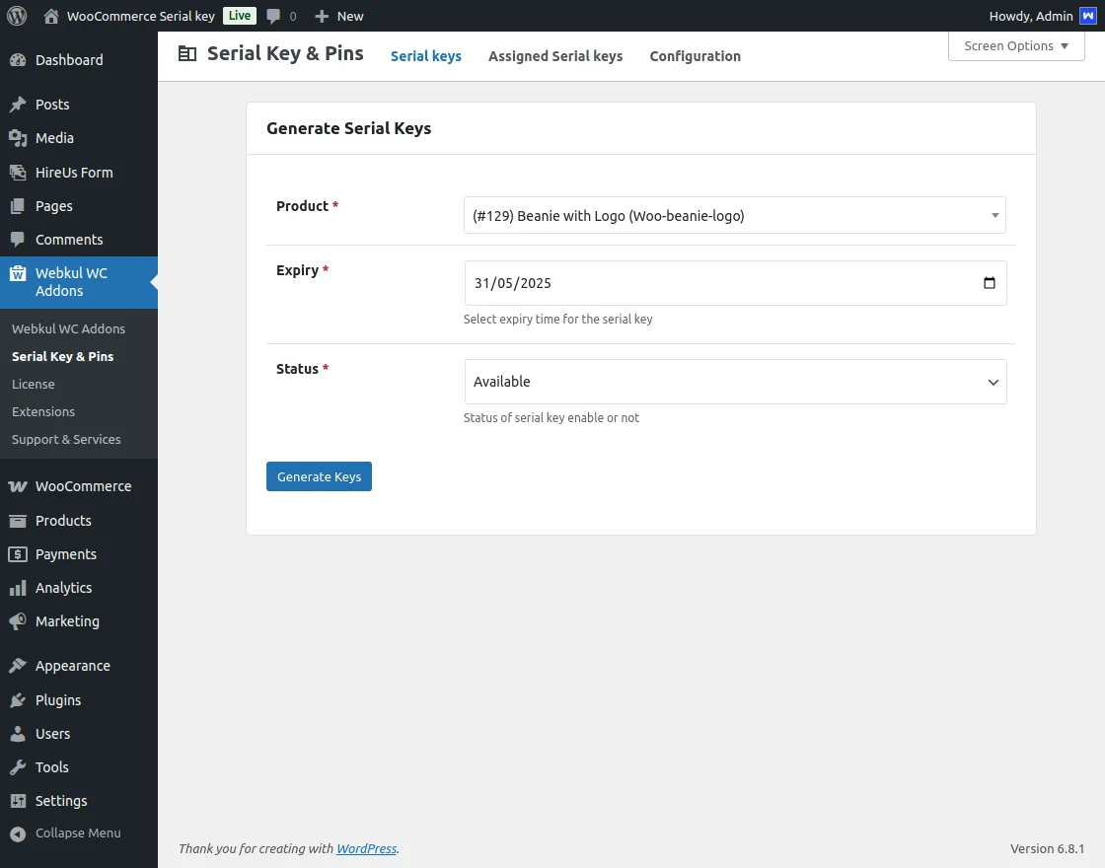Open the Media library menu
This screenshot has width=1105, height=868.
tap(54, 138)
